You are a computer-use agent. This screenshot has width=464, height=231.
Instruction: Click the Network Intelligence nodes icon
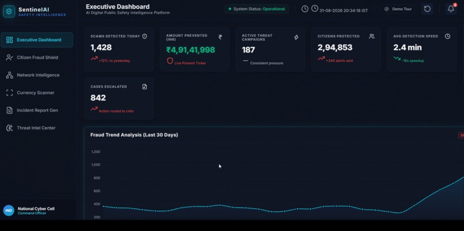coord(9,75)
